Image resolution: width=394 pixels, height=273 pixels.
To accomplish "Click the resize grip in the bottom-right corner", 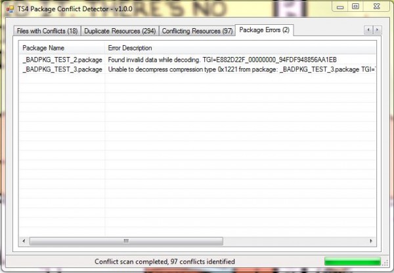I will [x=386, y=264].
